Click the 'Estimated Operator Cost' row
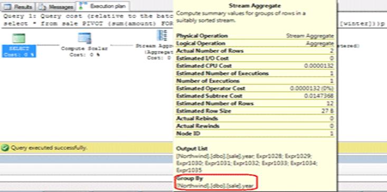The height and width of the screenshot is (192, 387). point(255,88)
